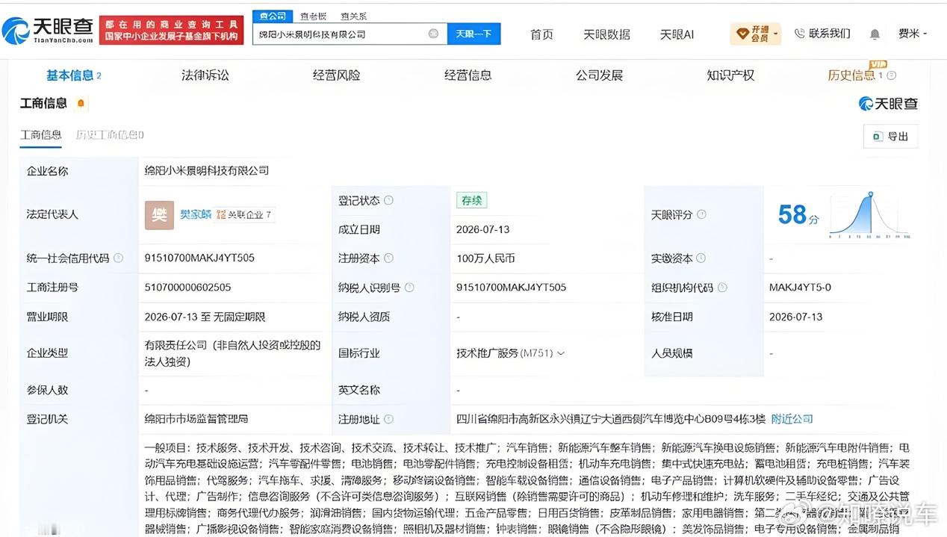
Task: Click help icon next to 注册资本
Action: (388, 258)
